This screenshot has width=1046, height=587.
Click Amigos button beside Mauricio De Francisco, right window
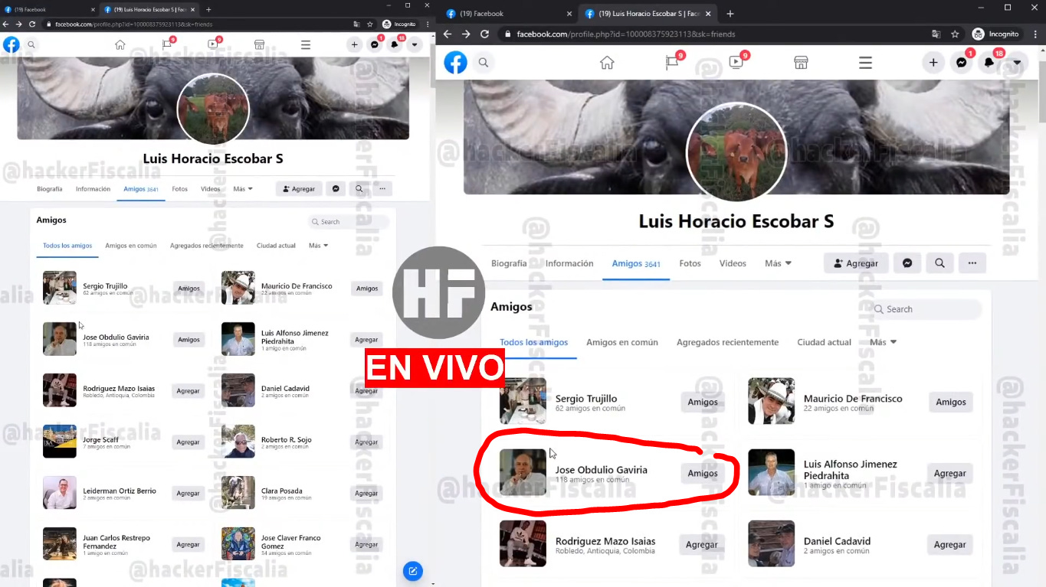951,402
